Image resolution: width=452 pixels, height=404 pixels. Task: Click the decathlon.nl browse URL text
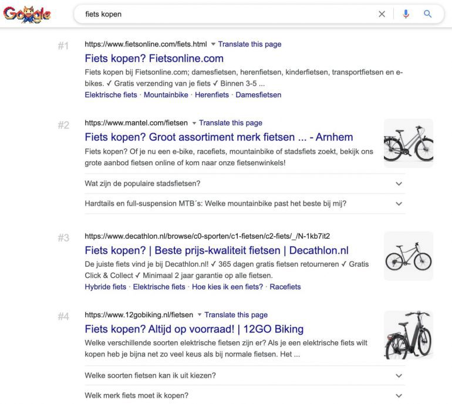[207, 236]
